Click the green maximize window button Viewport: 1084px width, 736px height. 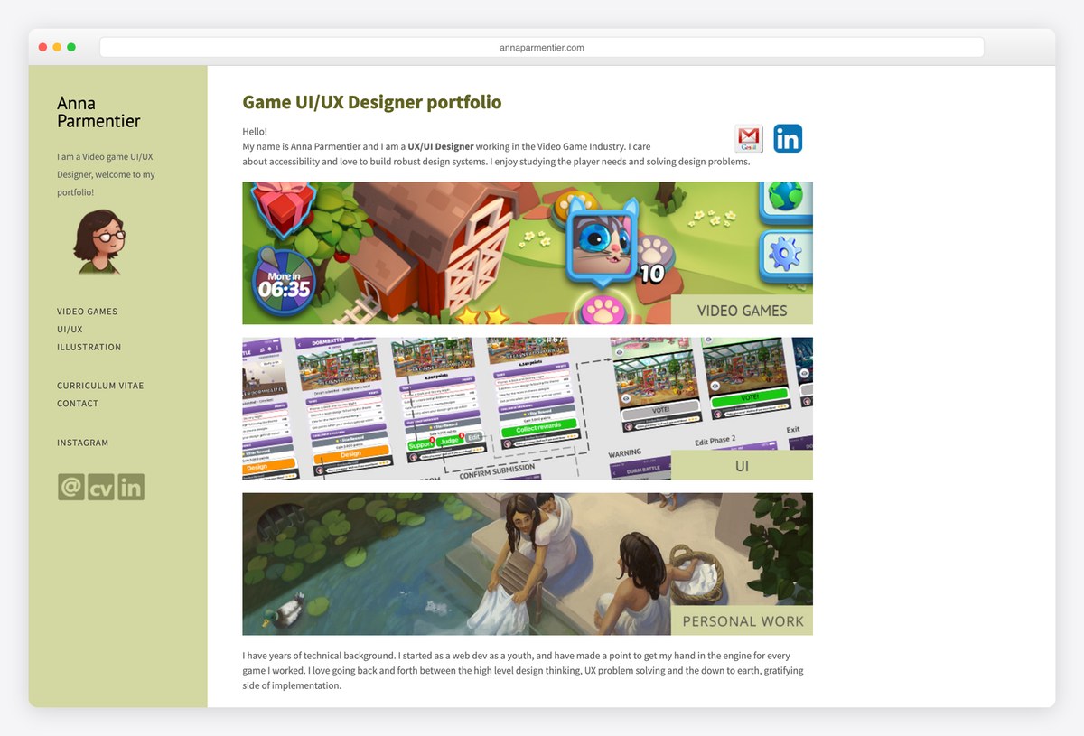click(71, 47)
